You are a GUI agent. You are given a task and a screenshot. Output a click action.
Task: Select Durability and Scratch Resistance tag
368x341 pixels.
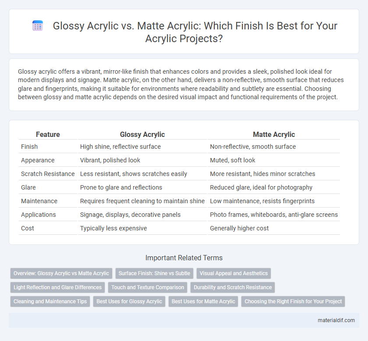pyautogui.click(x=233, y=287)
